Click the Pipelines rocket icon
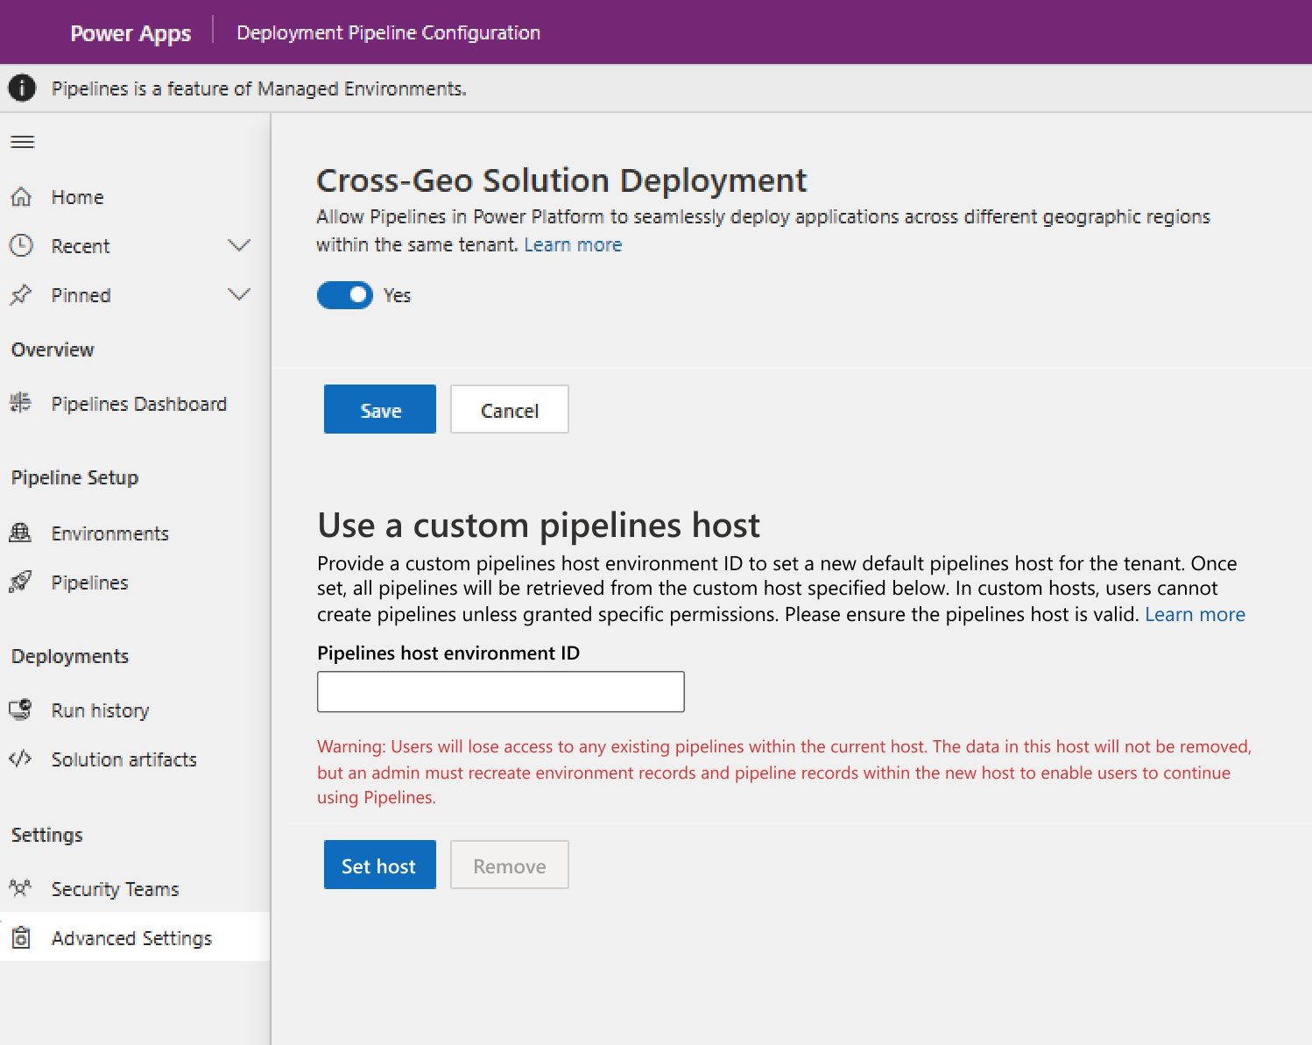 (20, 582)
